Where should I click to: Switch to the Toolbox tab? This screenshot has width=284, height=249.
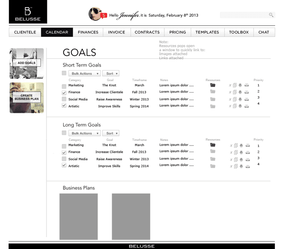click(x=239, y=32)
